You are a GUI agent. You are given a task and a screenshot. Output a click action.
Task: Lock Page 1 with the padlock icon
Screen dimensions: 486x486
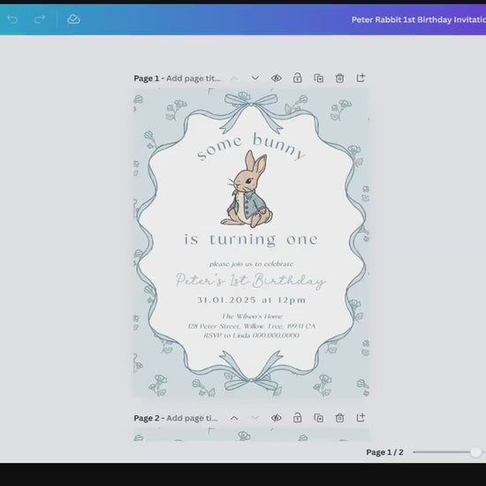pos(297,78)
